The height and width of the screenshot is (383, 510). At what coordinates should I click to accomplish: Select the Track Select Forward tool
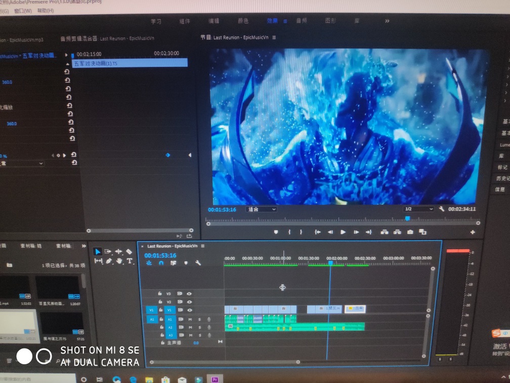(108, 251)
